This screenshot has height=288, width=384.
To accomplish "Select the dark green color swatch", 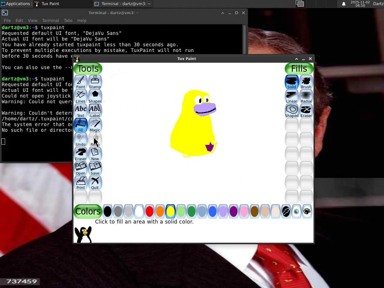I will click(191, 211).
